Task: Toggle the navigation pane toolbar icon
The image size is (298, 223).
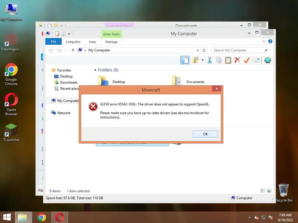Action: pos(185,60)
